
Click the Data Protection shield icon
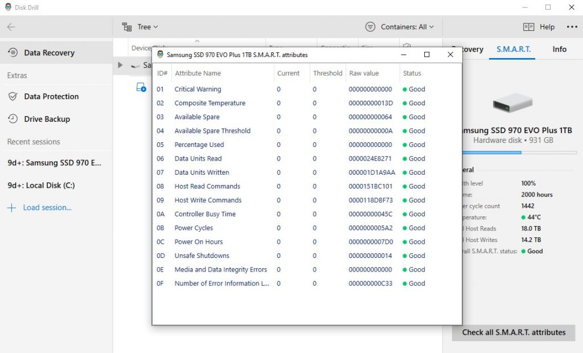tap(13, 96)
